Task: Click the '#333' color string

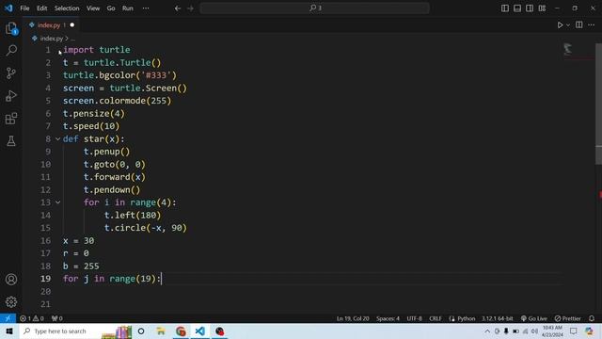Action: tap(156, 75)
